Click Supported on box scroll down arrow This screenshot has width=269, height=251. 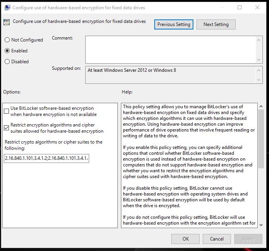point(259,80)
